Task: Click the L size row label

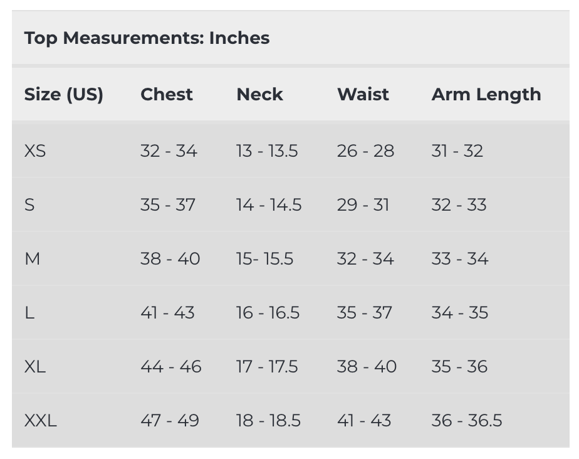Action: click(x=29, y=313)
